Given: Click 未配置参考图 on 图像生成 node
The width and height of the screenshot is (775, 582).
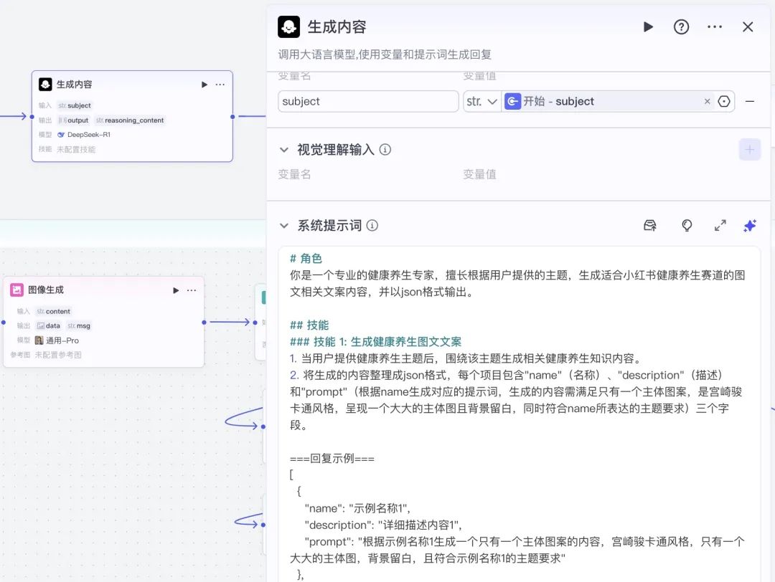Looking at the screenshot, I should [58, 355].
